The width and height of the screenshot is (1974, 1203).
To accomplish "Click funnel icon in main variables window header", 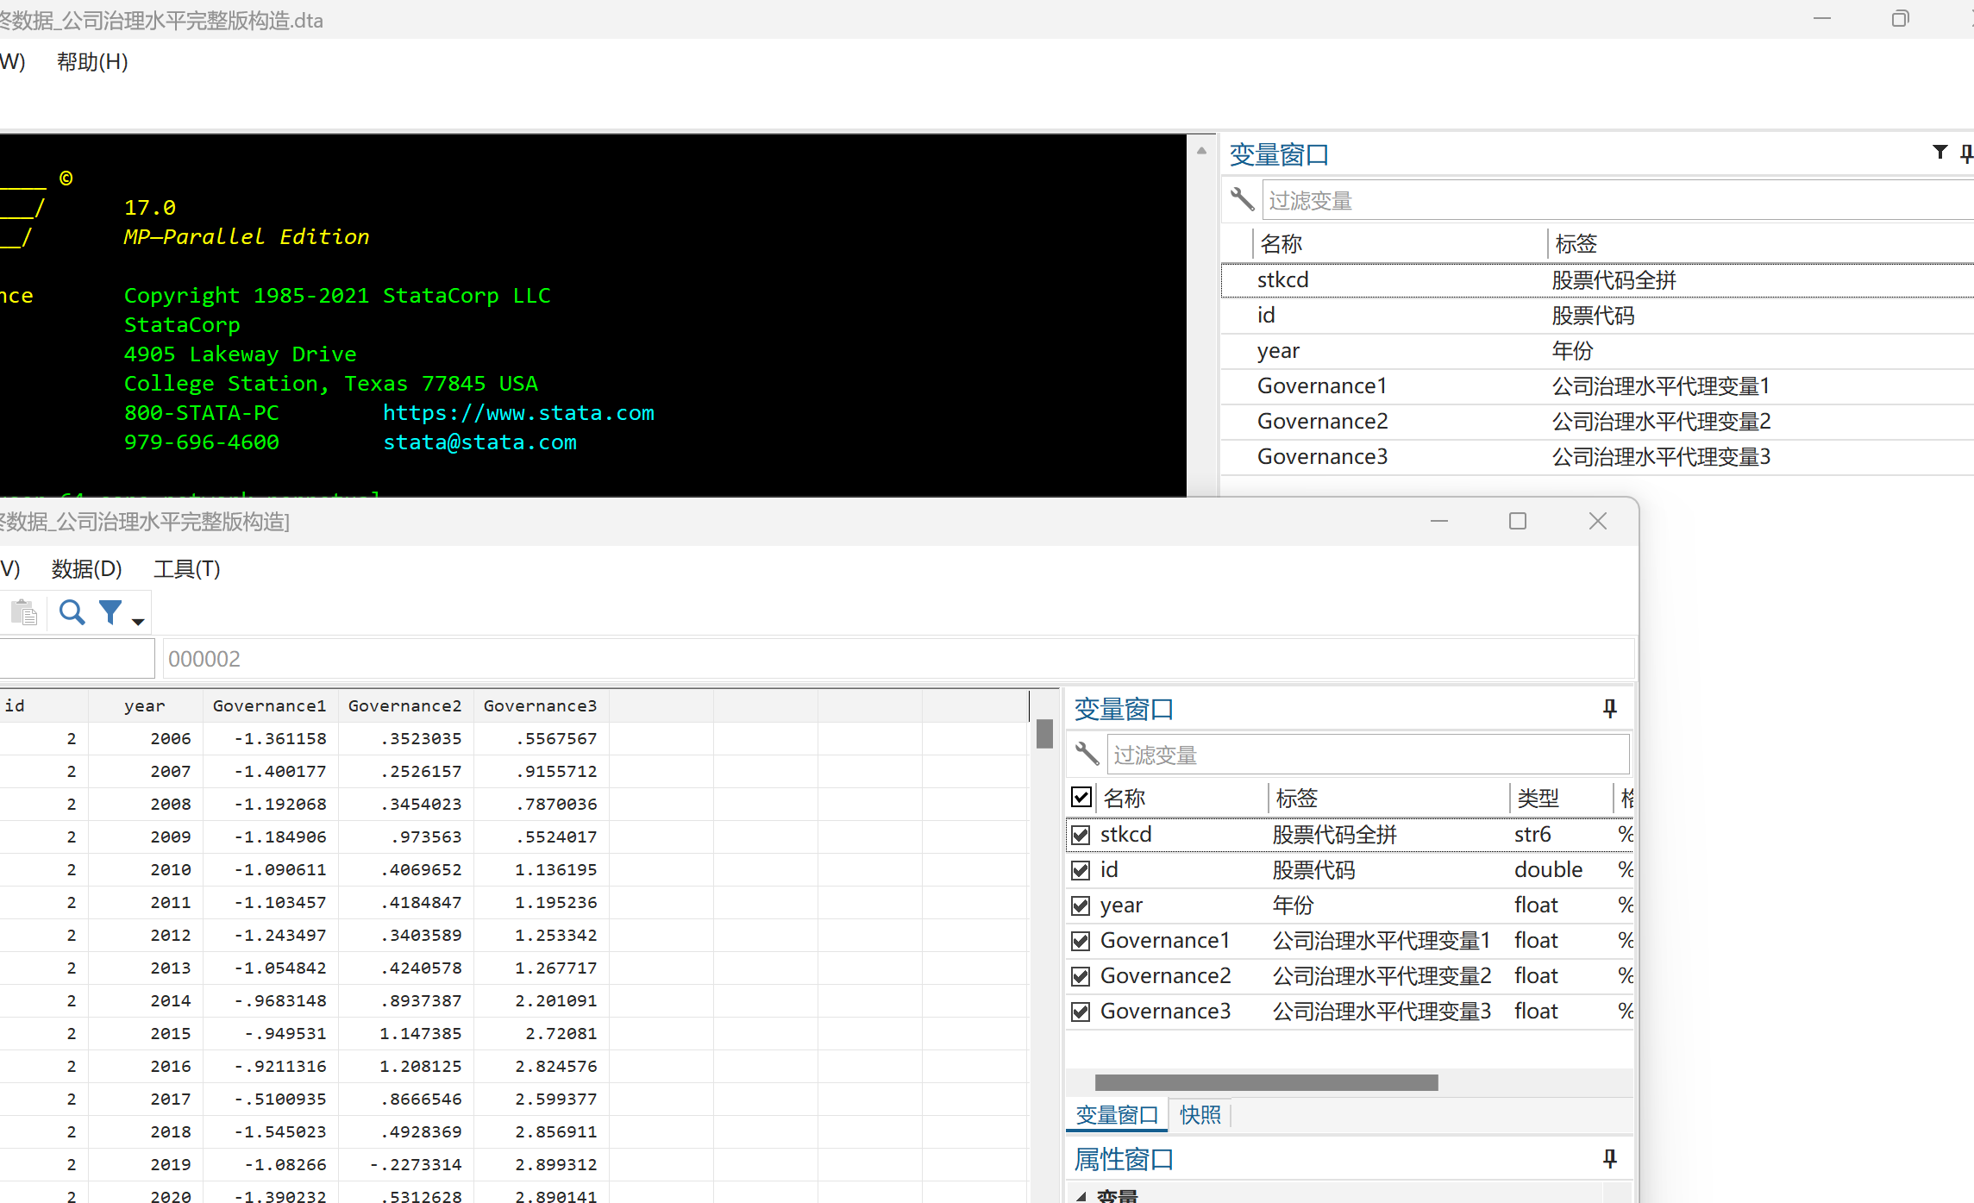I will [1940, 153].
